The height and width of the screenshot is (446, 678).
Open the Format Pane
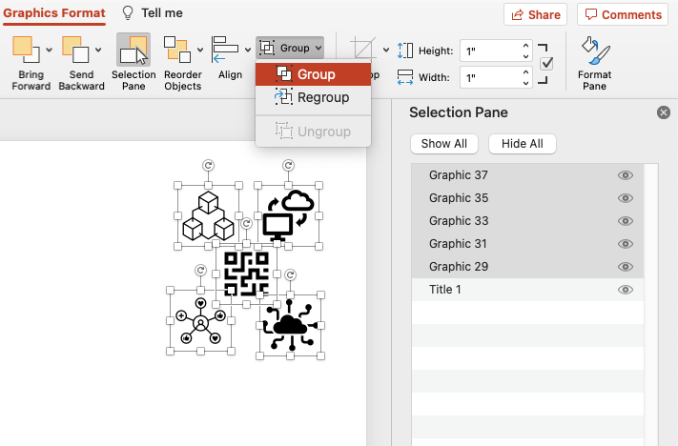(594, 51)
